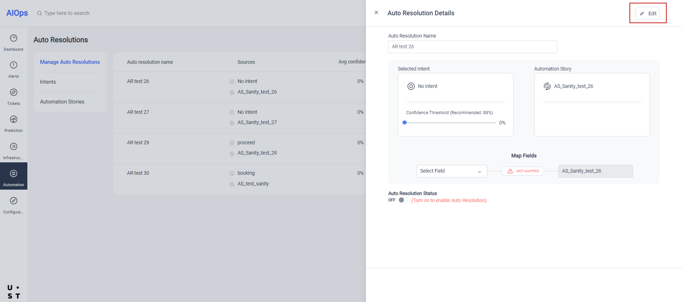Click the NOT MAPPED warning badge
The width and height of the screenshot is (682, 302).
[x=523, y=171]
